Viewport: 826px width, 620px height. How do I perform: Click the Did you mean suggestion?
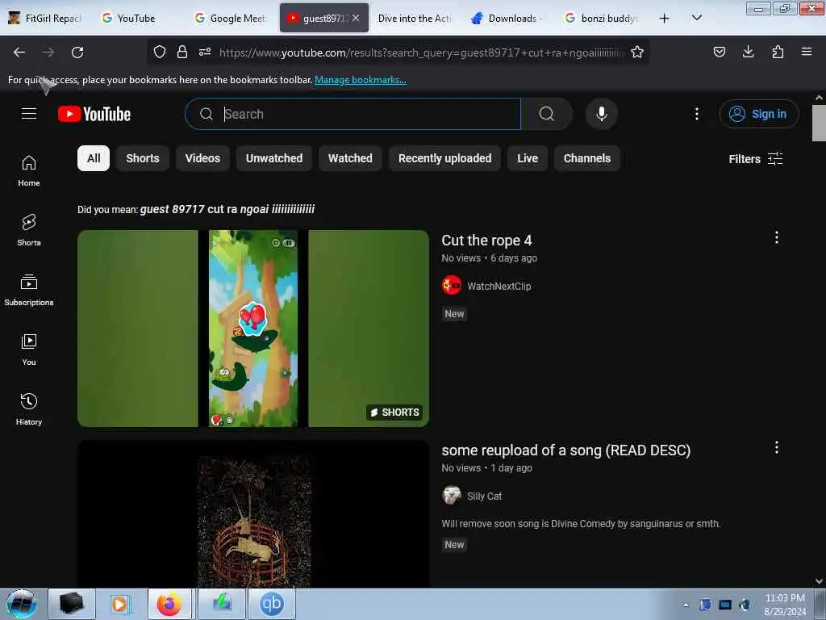(x=227, y=209)
